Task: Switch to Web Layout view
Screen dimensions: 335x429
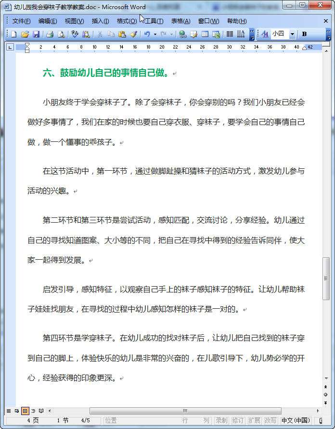Action: 17,411
